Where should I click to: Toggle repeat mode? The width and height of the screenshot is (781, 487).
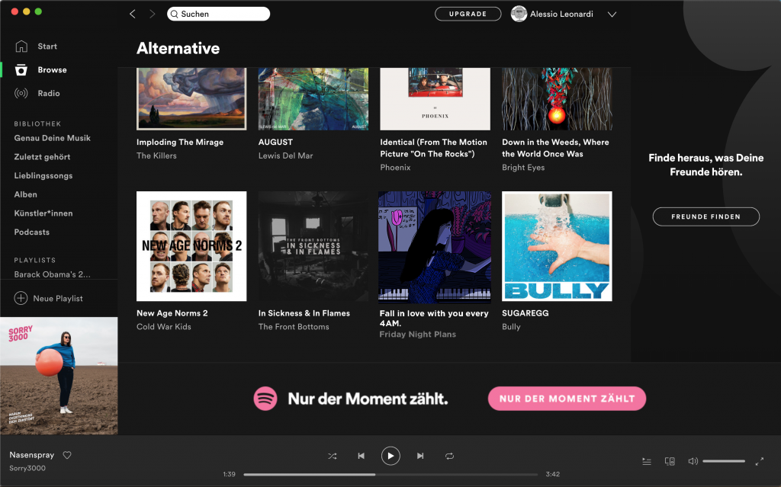450,456
